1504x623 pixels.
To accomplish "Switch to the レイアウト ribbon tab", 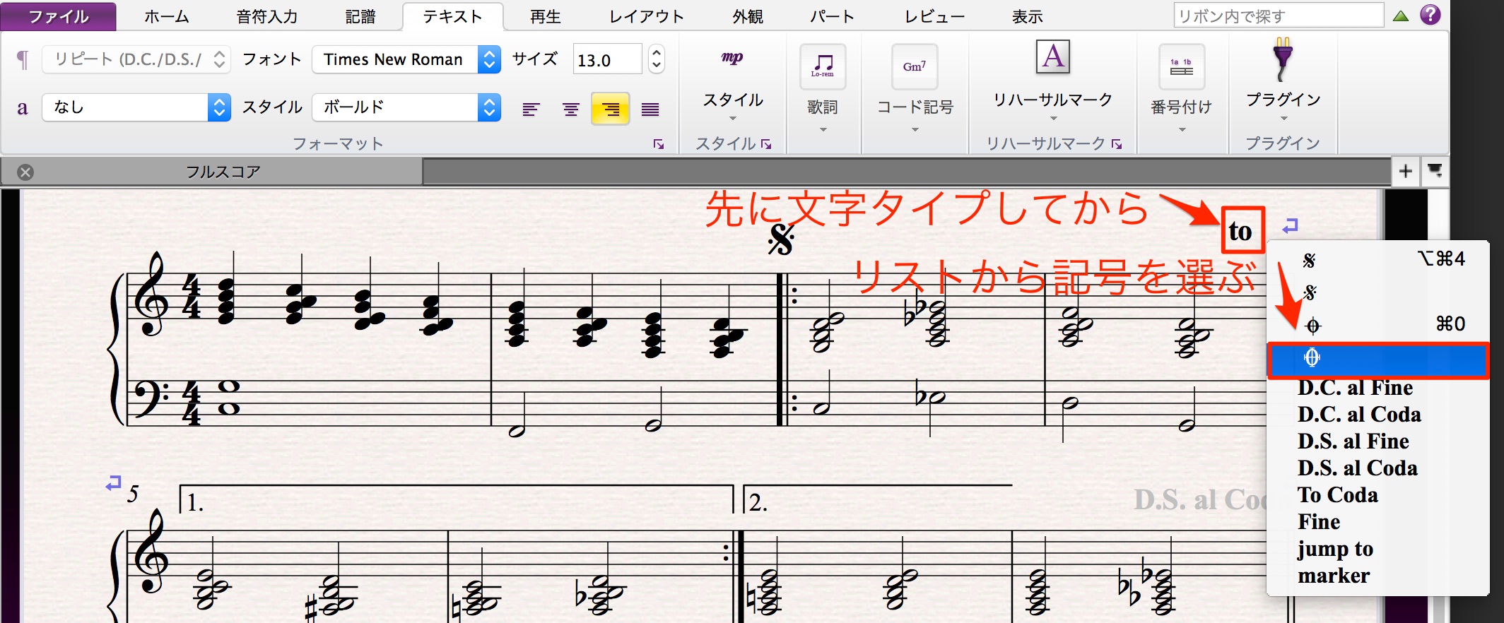I will point(647,16).
